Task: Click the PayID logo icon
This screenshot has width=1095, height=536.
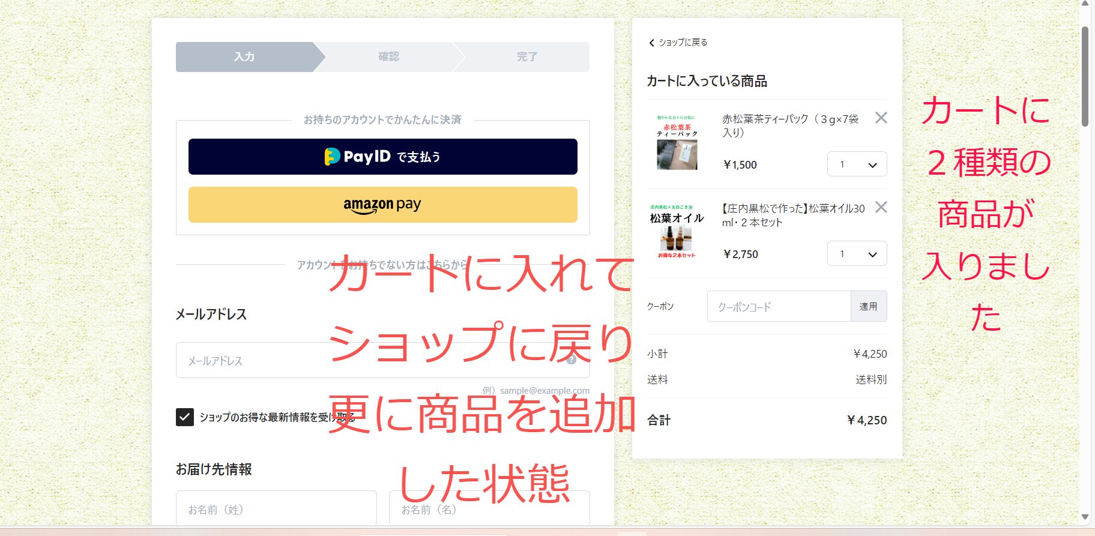Action: (x=332, y=157)
